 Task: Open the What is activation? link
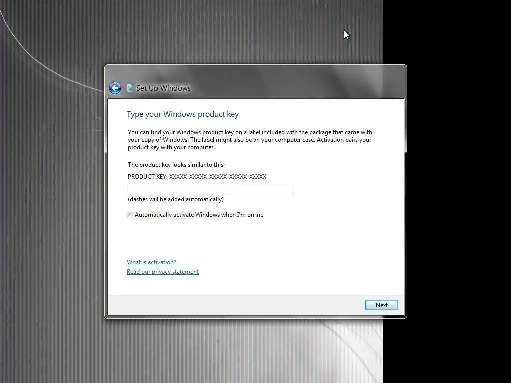[152, 262]
